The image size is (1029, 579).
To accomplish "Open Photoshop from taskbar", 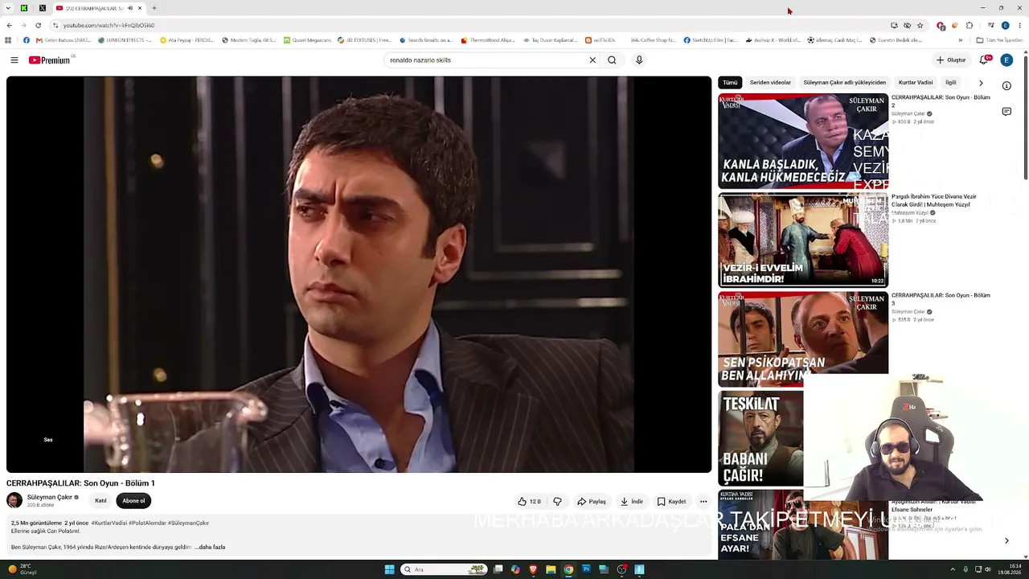I will coord(586,569).
